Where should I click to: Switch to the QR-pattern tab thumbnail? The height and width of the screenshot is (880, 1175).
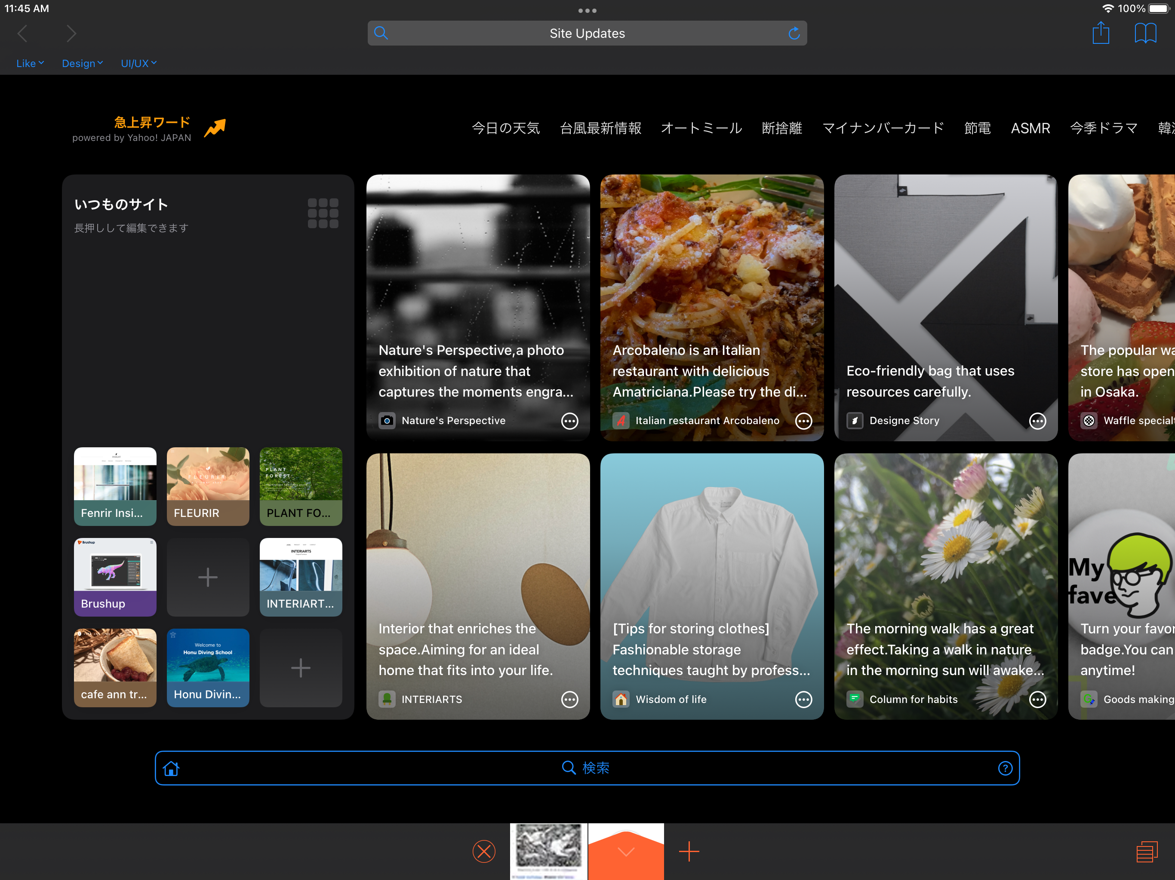548,851
